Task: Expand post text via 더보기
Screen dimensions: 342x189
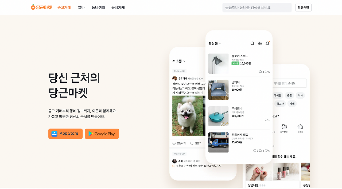Action: 199,93
